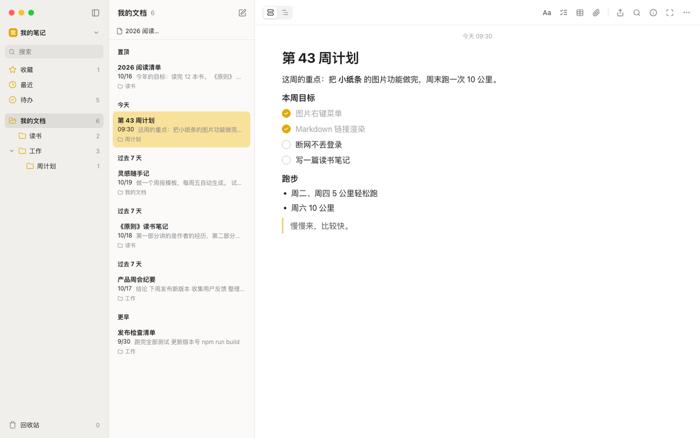Click the yellow 我 account avatar icon
Viewport: 700px width, 438px height.
pos(13,33)
